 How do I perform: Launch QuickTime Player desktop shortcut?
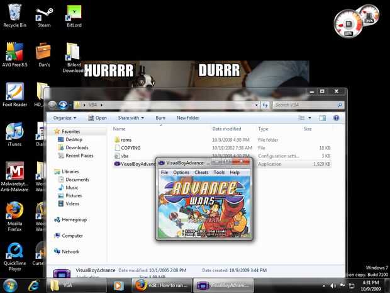pyautogui.click(x=14, y=256)
